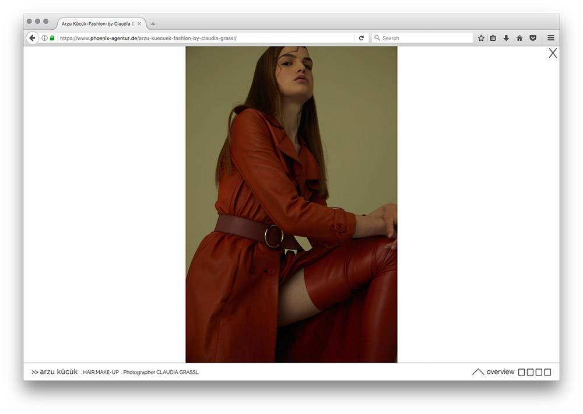583x414 pixels.
Task: Click the Photographer CLAUDIA GRASSL text
Action: [x=160, y=372]
